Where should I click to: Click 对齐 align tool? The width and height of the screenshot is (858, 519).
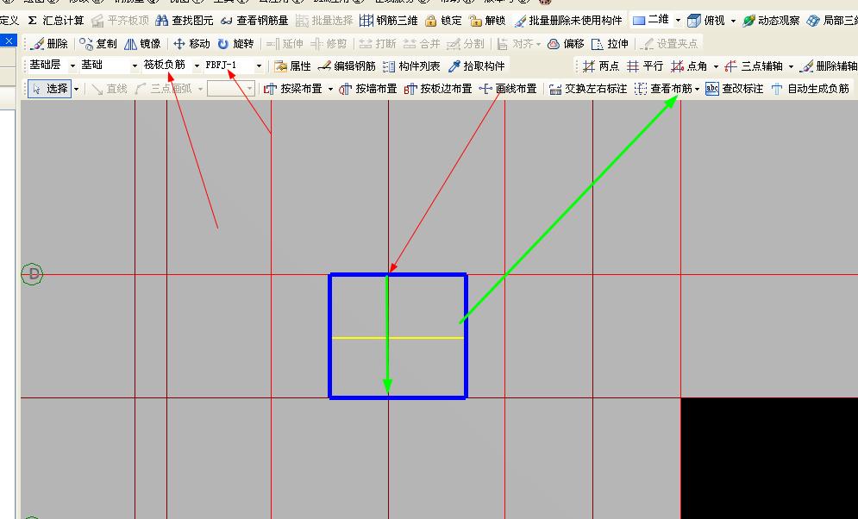(515, 44)
